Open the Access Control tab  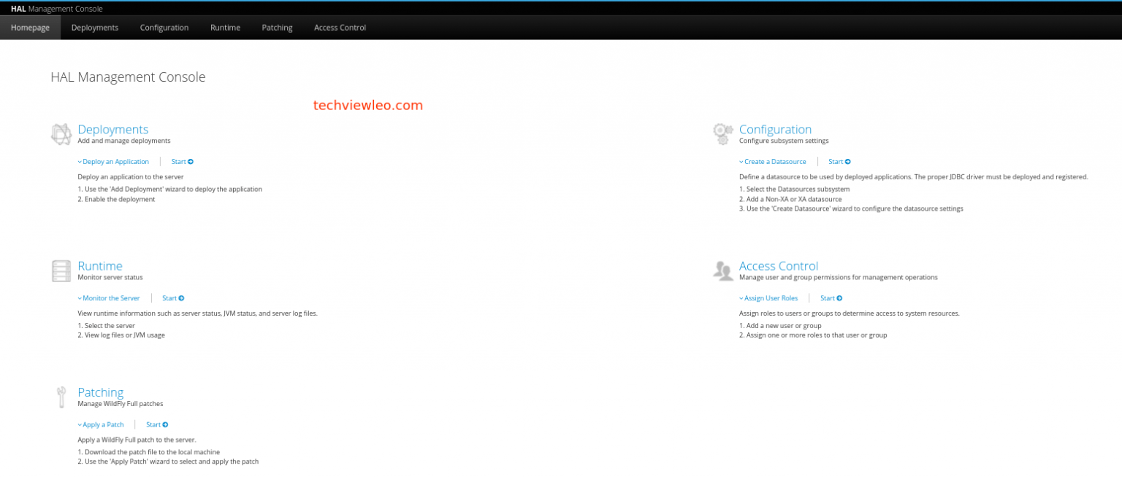339,27
